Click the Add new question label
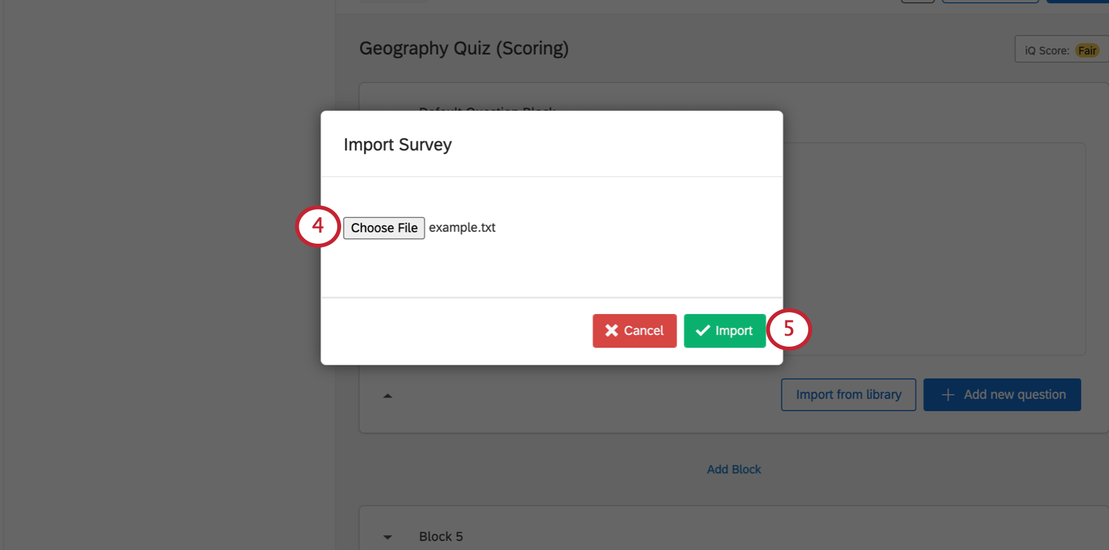The image size is (1109, 550). pyautogui.click(x=1014, y=395)
